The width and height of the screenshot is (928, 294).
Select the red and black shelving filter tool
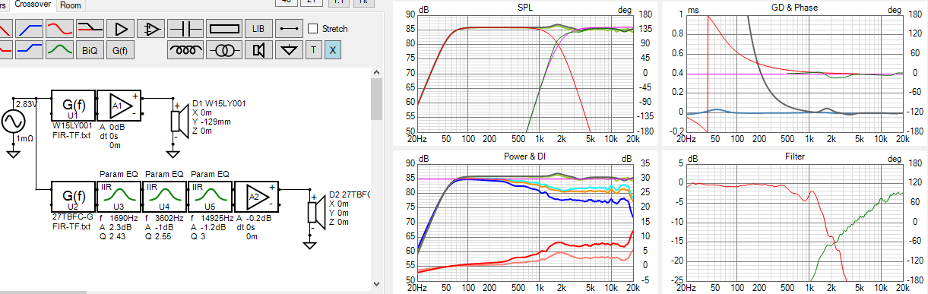click(90, 29)
